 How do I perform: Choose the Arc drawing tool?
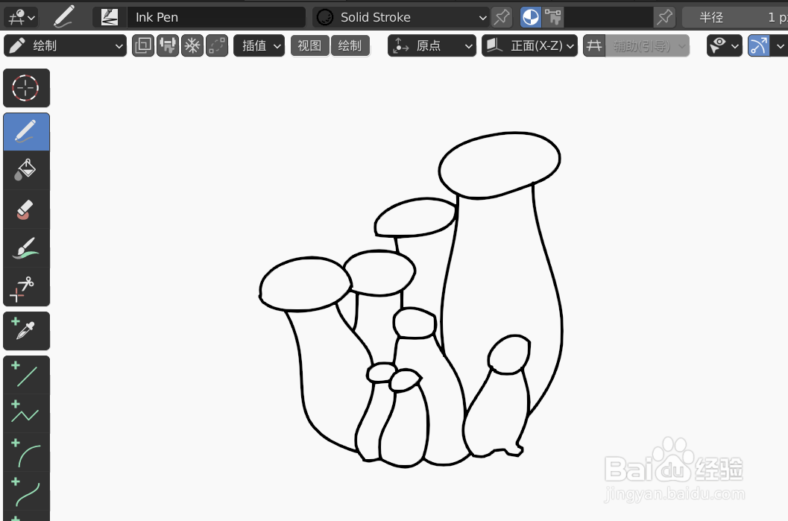pos(26,452)
